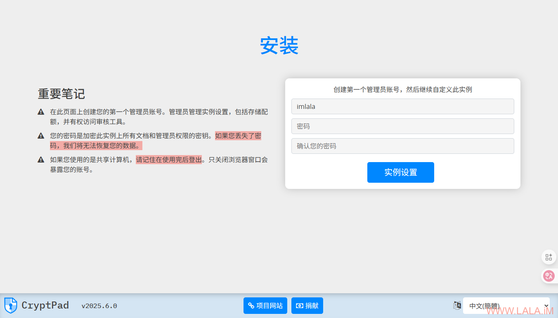Focus the username field containing imlala
558x318 pixels.
pos(402,106)
